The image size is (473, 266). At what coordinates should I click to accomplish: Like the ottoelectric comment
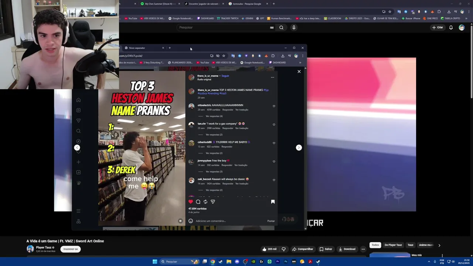click(274, 106)
